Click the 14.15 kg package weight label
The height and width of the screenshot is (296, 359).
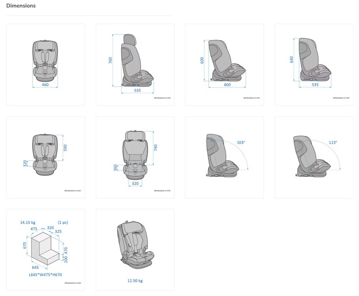(x=28, y=223)
